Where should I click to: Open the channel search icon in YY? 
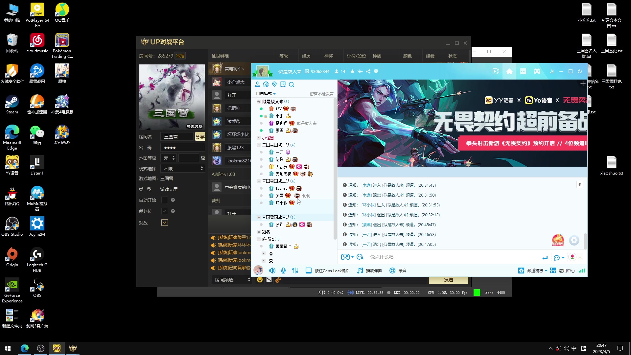pos(292,84)
